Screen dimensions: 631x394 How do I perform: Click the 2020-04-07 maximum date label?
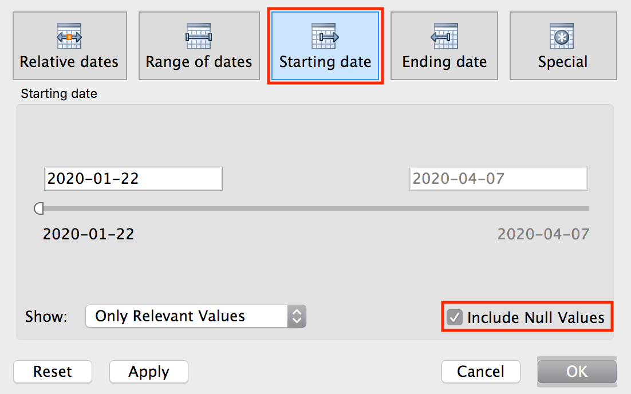coord(543,234)
